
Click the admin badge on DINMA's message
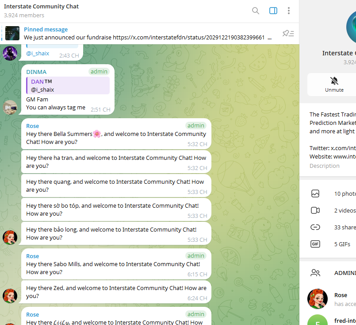(99, 72)
